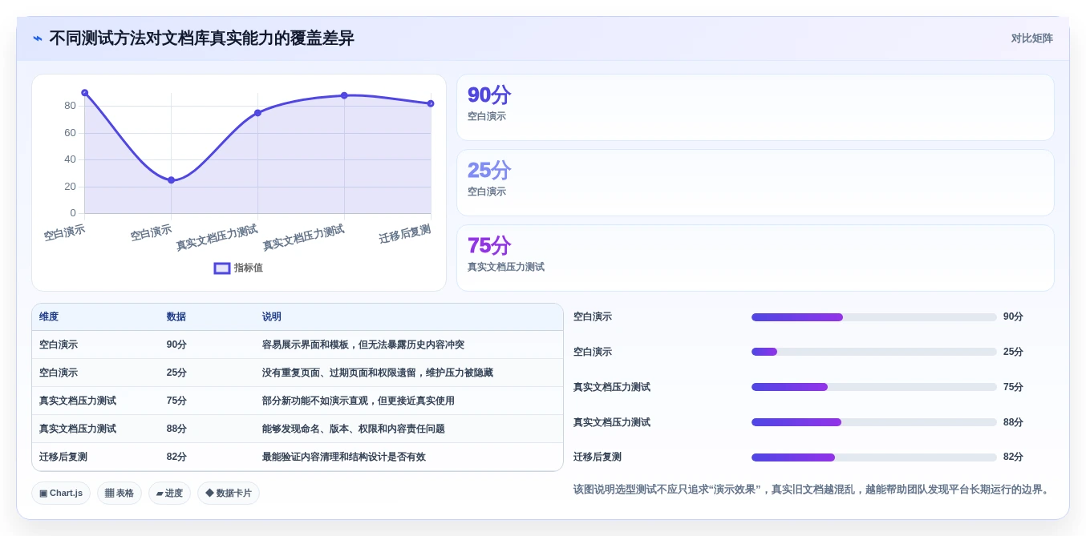1086x536 pixels.
Task: Click the 迁移后复测 table row label
Action: [x=63, y=457]
